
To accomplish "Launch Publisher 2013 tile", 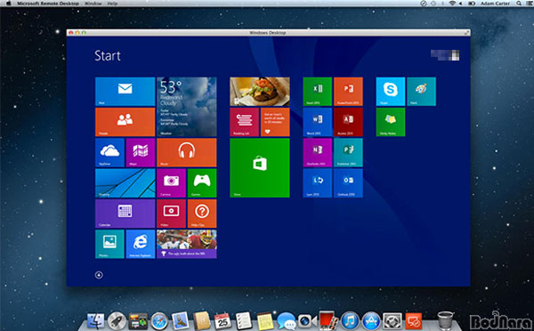I will pos(348,152).
